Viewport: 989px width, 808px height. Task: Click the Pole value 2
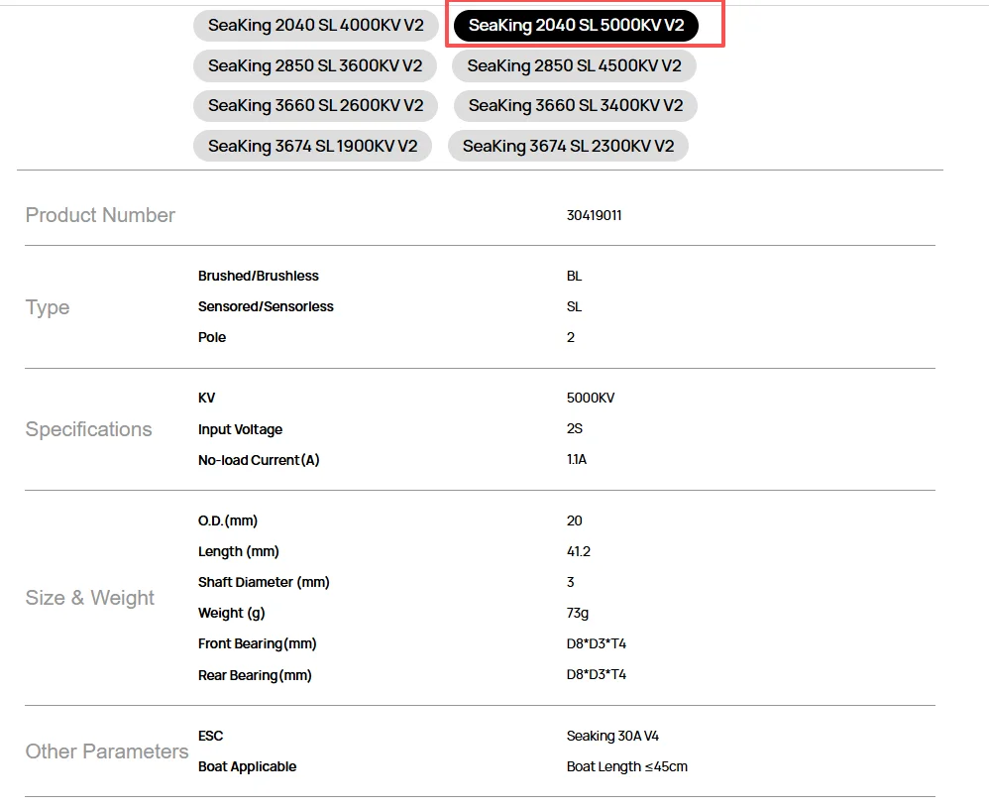pyautogui.click(x=570, y=337)
